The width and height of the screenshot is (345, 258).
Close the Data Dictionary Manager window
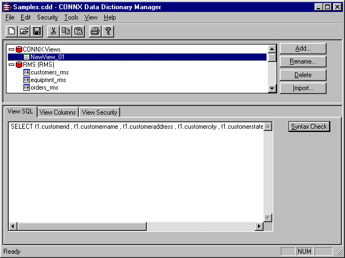coord(337,7)
